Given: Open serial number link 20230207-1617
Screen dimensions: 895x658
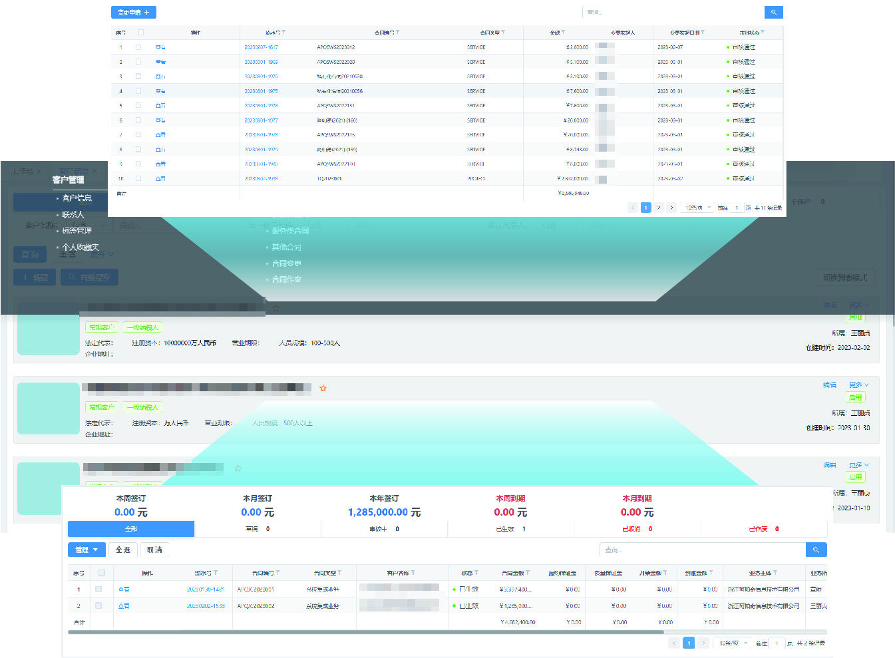Looking at the screenshot, I should pos(261,47).
